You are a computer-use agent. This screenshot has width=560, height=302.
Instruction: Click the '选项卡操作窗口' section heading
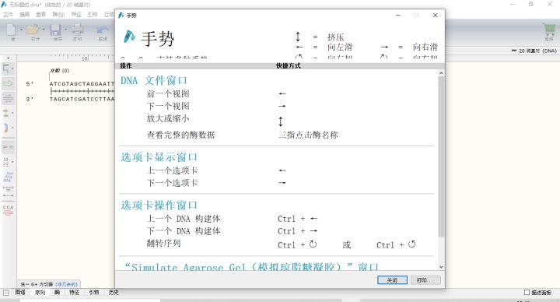click(x=159, y=205)
